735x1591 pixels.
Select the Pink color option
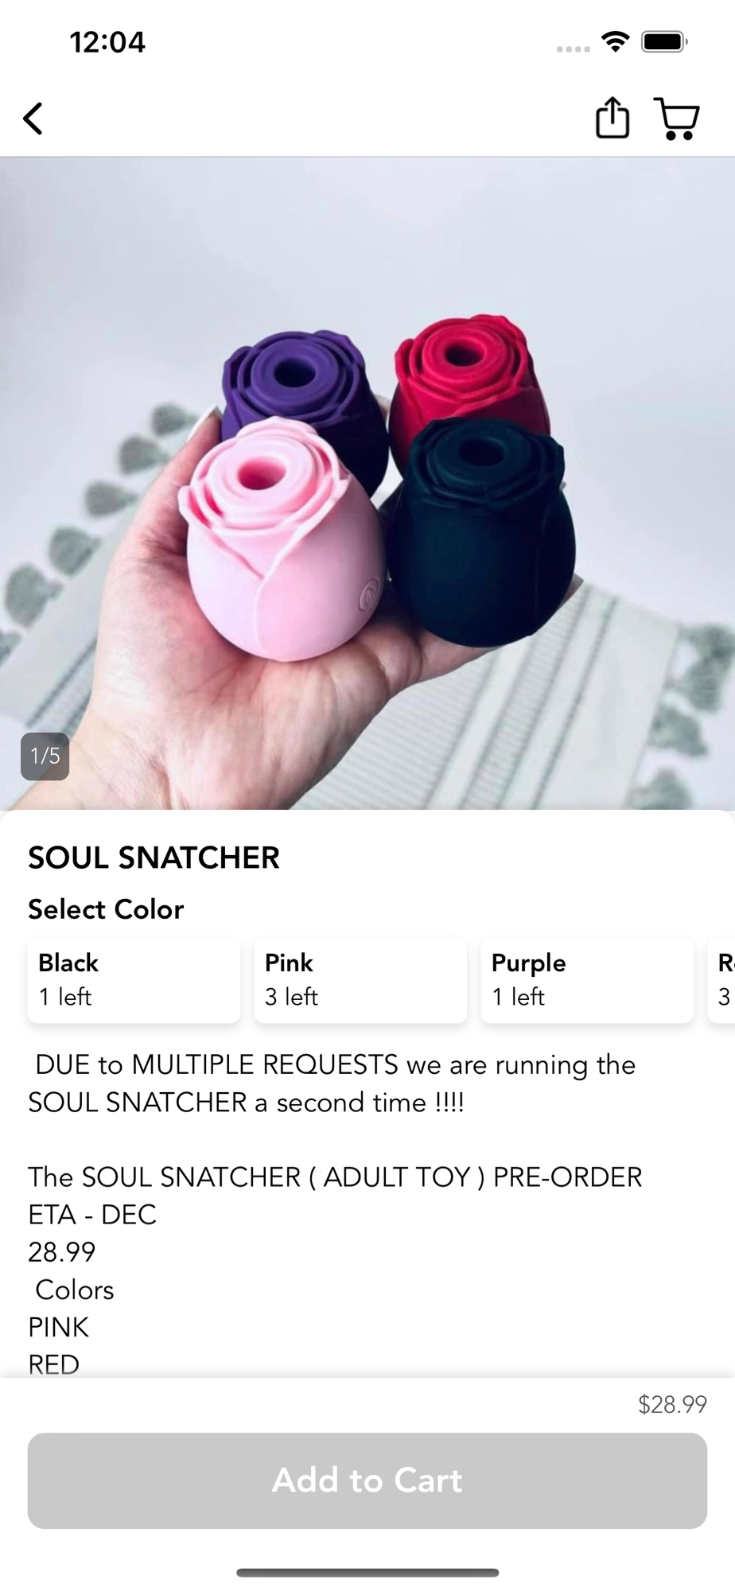coord(360,979)
